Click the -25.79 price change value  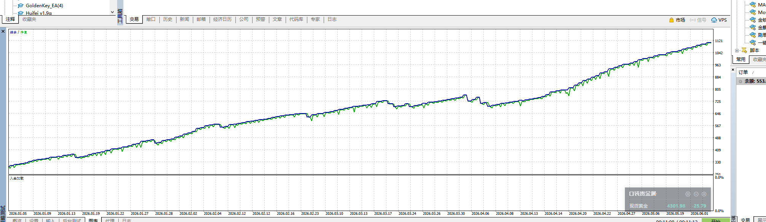(x=699, y=206)
